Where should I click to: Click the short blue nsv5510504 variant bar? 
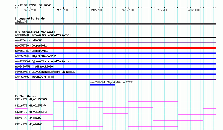click(x=103, y=85)
